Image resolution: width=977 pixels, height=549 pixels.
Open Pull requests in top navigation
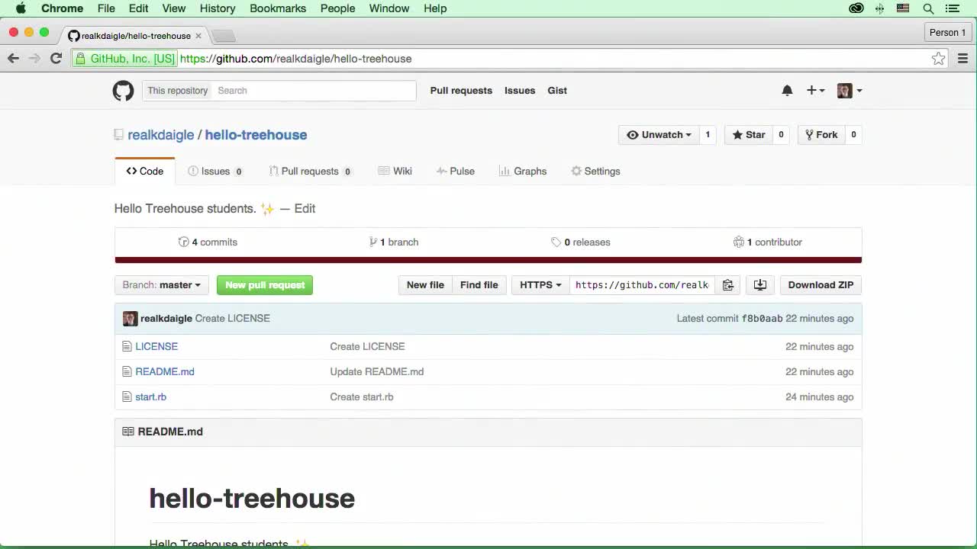pos(461,91)
